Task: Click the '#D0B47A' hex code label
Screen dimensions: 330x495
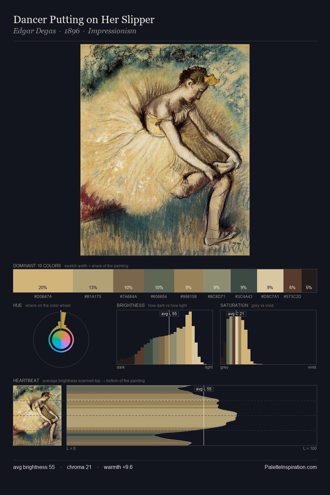Action: (x=43, y=296)
